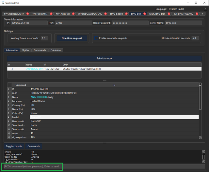The height and width of the screenshot is (172, 209).
Task: Select the cl_maxpackets 125 cell
Action: [x=114, y=137]
